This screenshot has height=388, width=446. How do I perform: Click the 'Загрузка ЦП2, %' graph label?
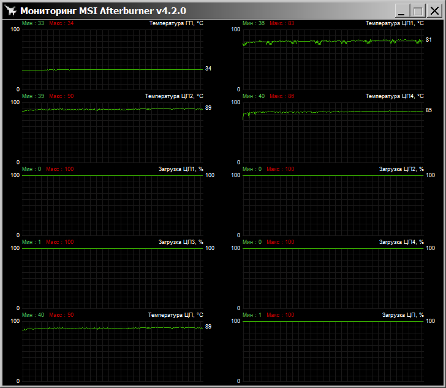[401, 169]
